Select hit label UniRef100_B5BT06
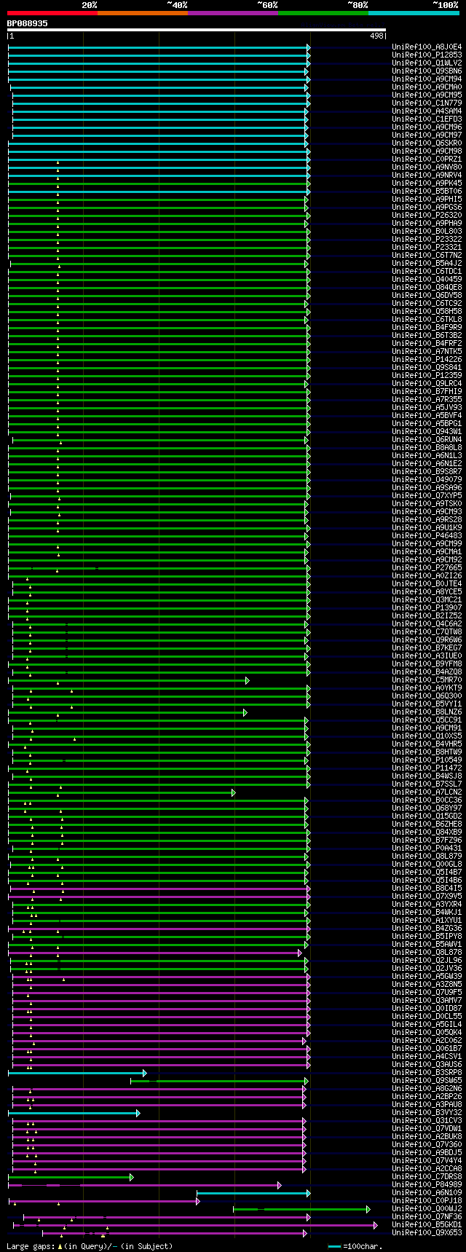 (427, 191)
